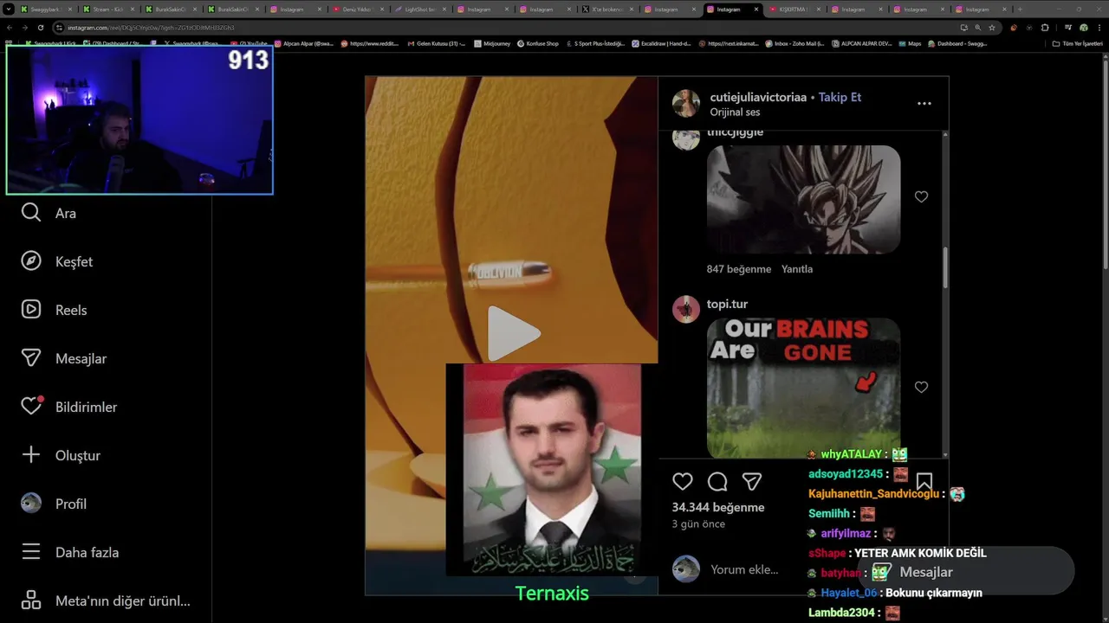Viewport: 1109px width, 623px height.
Task: Like the topi.tur comment
Action: [921, 388]
